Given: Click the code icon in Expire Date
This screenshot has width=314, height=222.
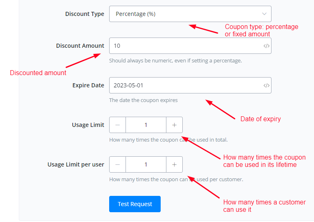Looking at the screenshot, I should (267, 85).
